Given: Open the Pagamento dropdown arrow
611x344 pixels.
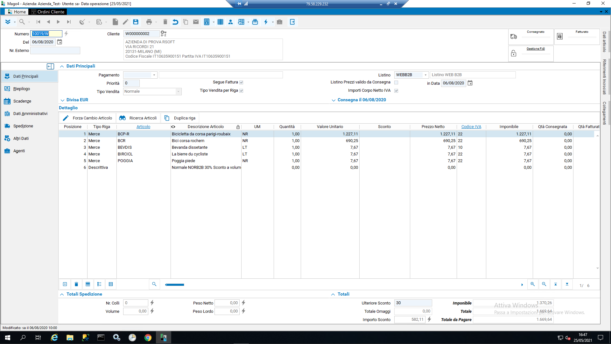Looking at the screenshot, I should tap(154, 75).
